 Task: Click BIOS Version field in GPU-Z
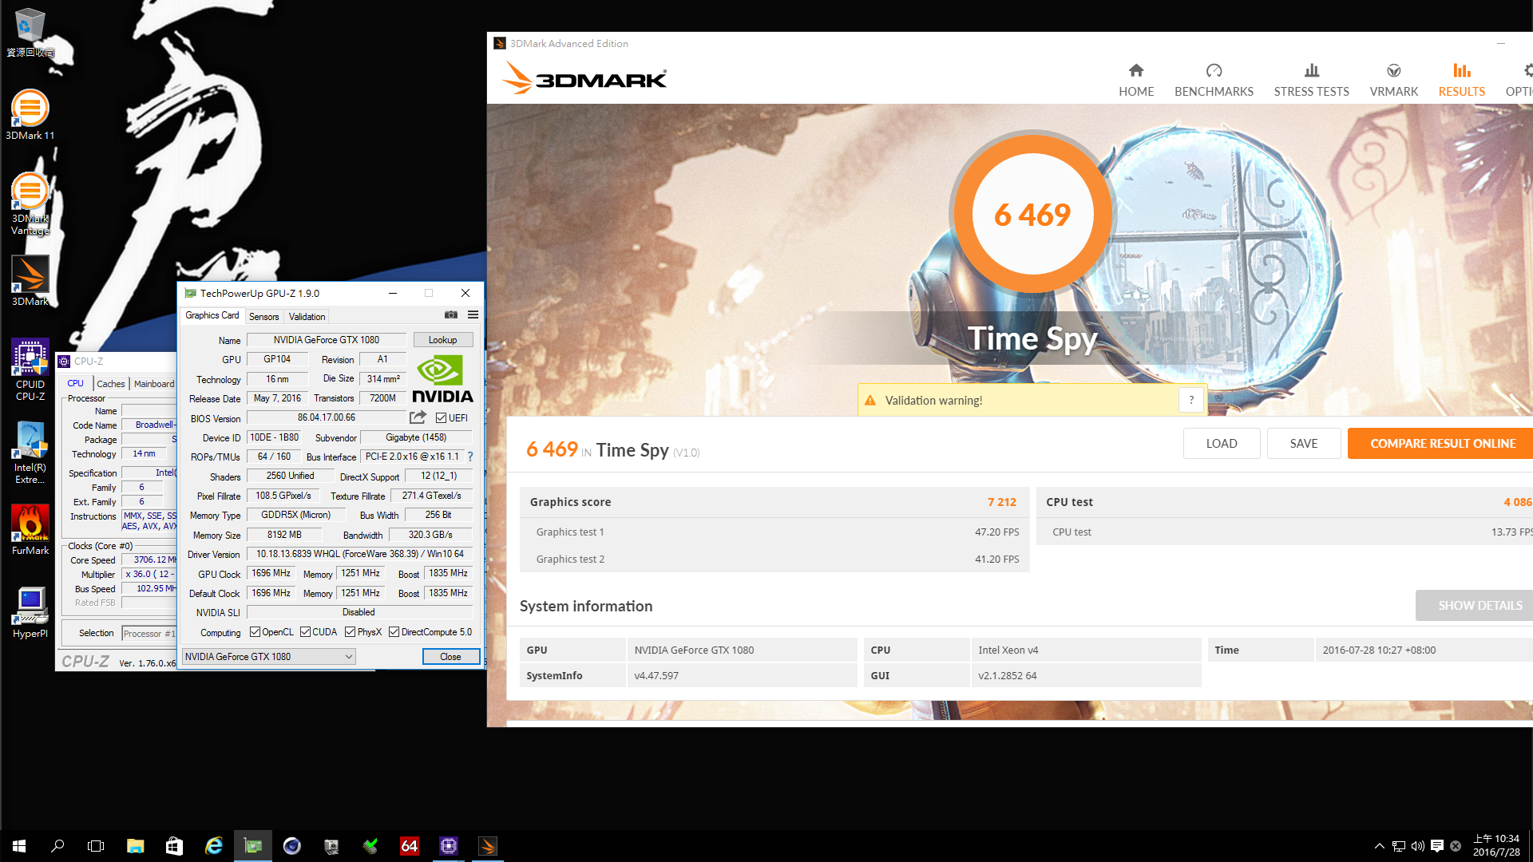point(326,417)
